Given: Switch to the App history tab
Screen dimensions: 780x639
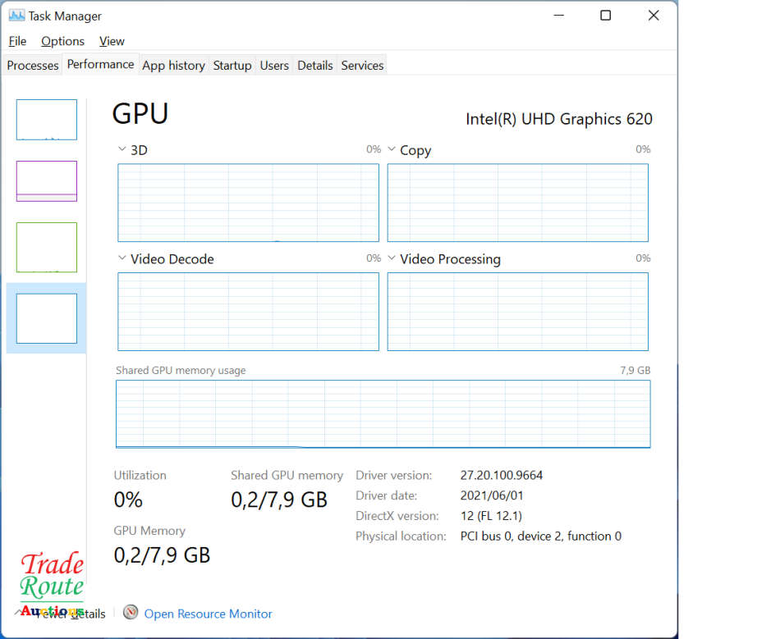Looking at the screenshot, I should click(173, 66).
